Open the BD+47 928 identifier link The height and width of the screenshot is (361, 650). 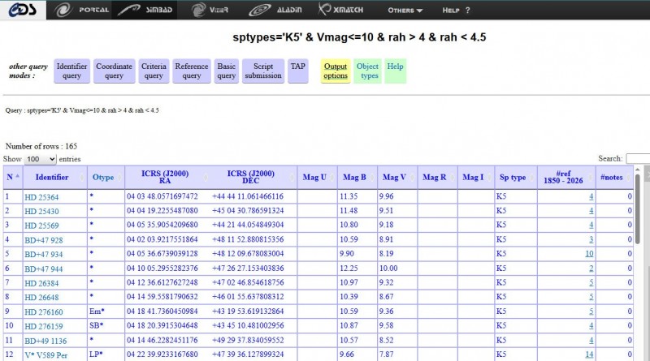[44, 240]
